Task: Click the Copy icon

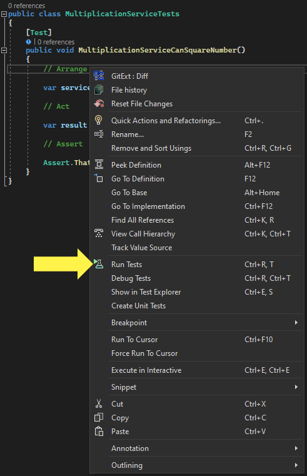Action: point(99,417)
